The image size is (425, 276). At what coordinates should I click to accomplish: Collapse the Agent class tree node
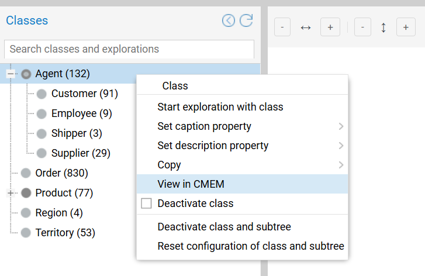coord(11,74)
